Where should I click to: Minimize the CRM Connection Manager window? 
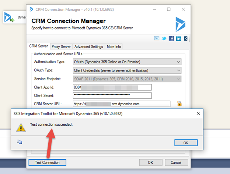point(154,9)
